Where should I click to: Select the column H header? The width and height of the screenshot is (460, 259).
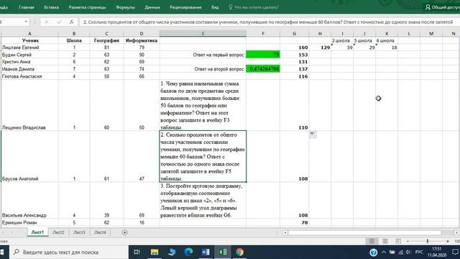point(320,34)
